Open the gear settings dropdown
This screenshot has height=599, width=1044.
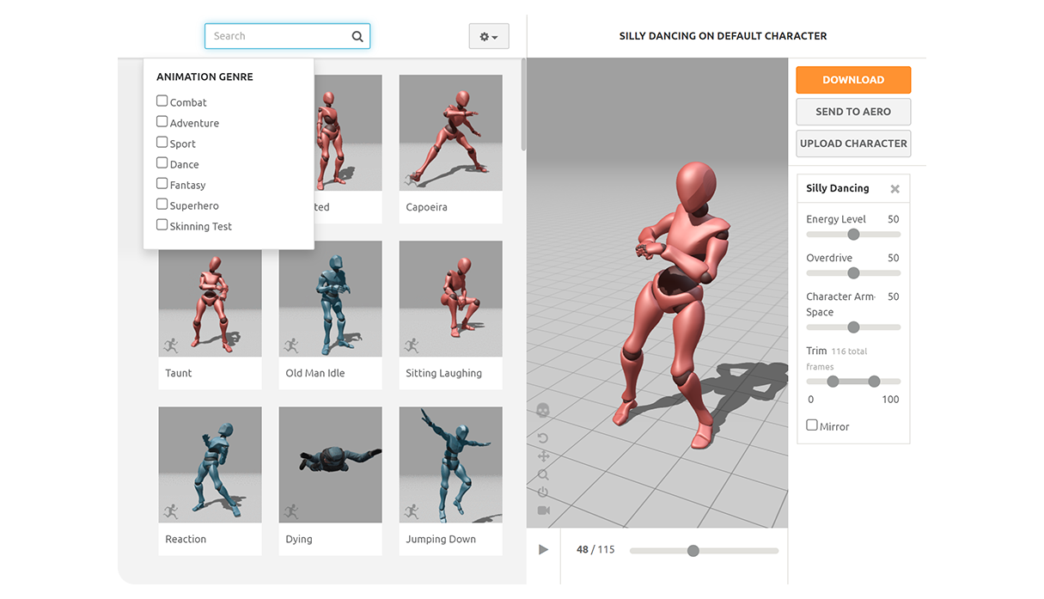tap(489, 36)
